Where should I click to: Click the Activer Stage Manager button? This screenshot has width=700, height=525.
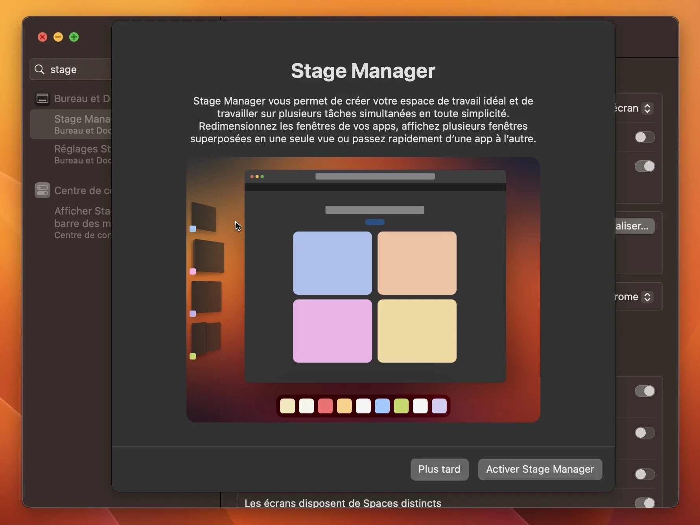540,469
